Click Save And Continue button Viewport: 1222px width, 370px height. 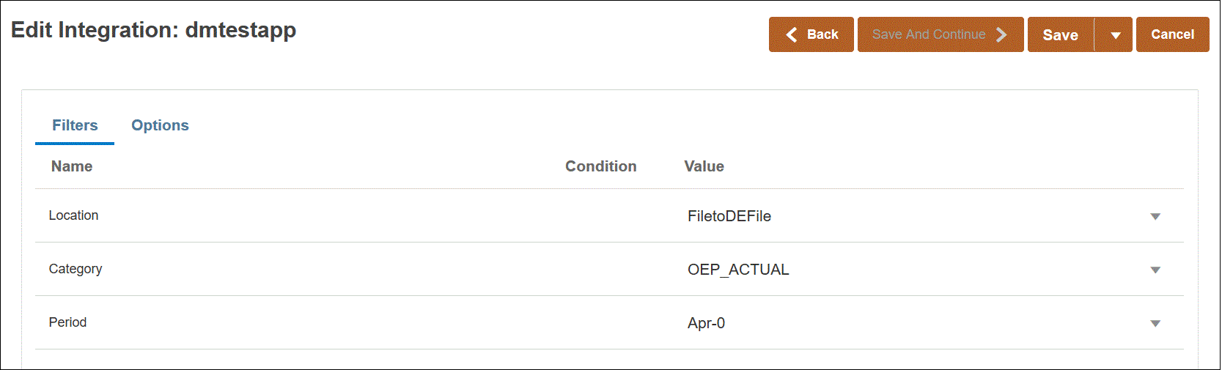pyautogui.click(x=940, y=34)
